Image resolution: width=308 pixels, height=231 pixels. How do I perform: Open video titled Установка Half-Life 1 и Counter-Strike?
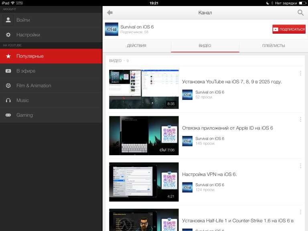[238, 221]
